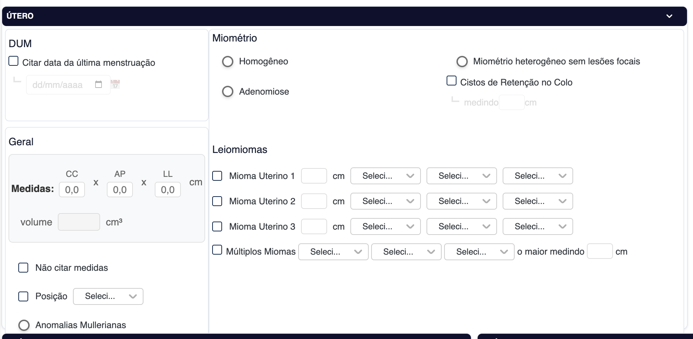
Task: Collapse the ÚTERO section chevron
Action: [669, 16]
